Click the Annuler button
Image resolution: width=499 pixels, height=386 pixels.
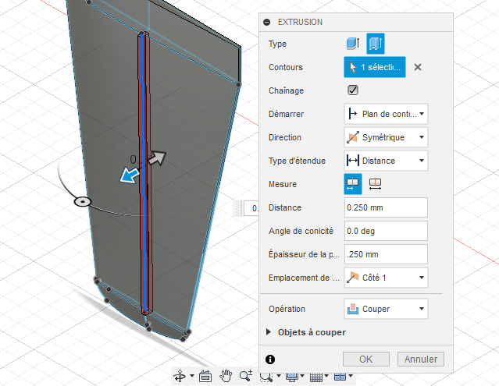click(421, 359)
